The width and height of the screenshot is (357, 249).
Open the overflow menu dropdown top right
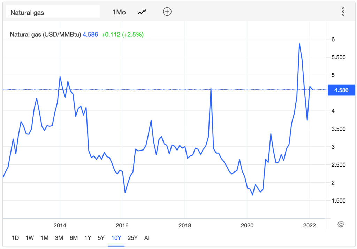click(x=343, y=12)
